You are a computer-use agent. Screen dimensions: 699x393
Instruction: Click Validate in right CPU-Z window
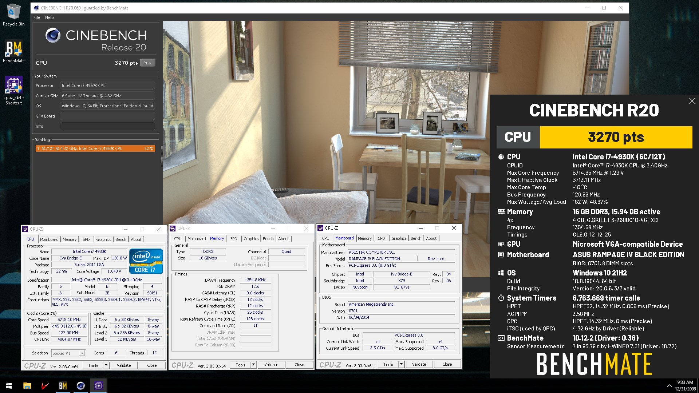pyautogui.click(x=419, y=364)
